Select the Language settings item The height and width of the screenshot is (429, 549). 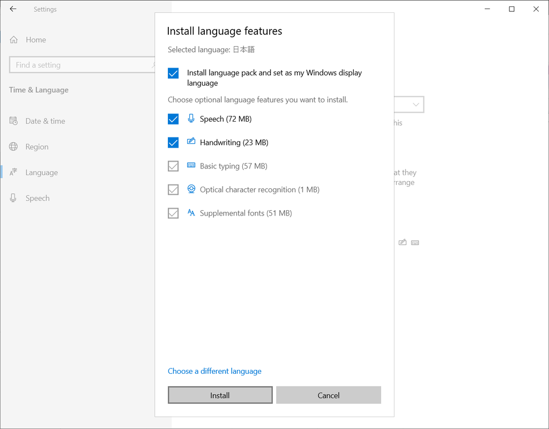tap(42, 172)
